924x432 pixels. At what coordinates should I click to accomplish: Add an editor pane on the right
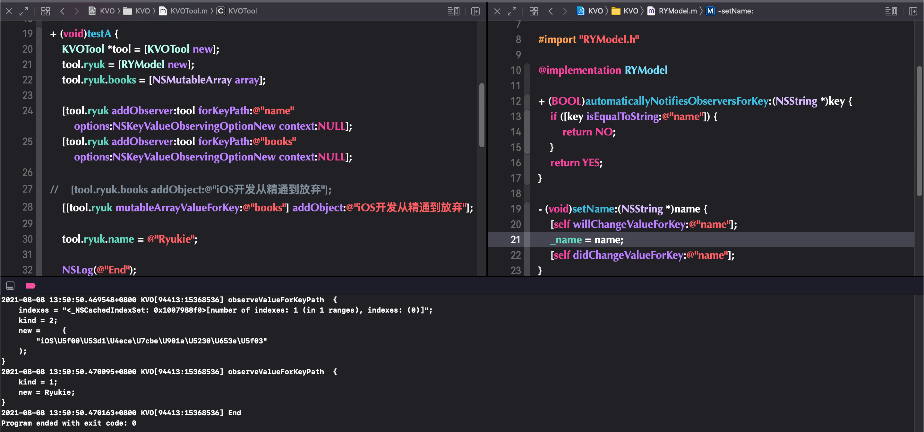913,11
